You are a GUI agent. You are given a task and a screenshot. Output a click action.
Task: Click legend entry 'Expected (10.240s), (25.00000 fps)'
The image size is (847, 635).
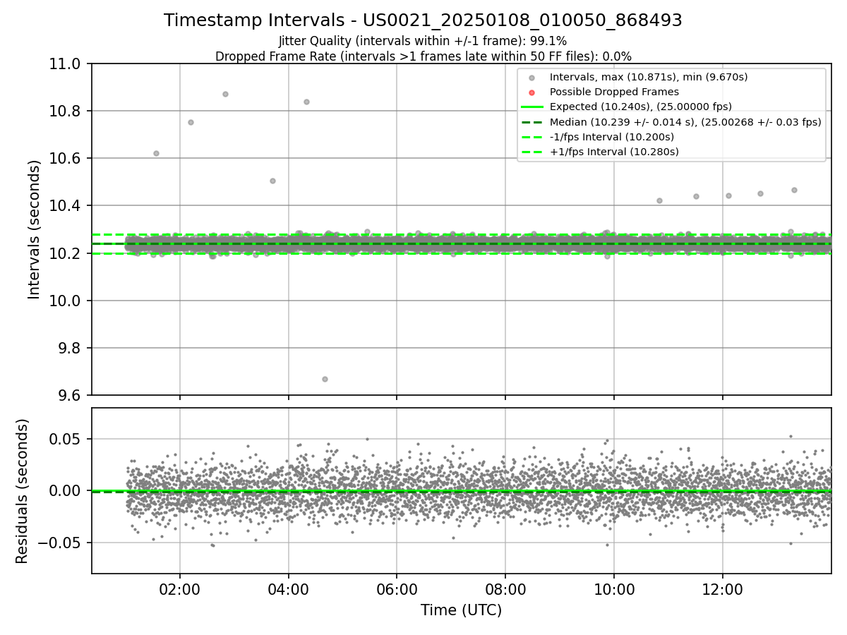click(x=640, y=107)
